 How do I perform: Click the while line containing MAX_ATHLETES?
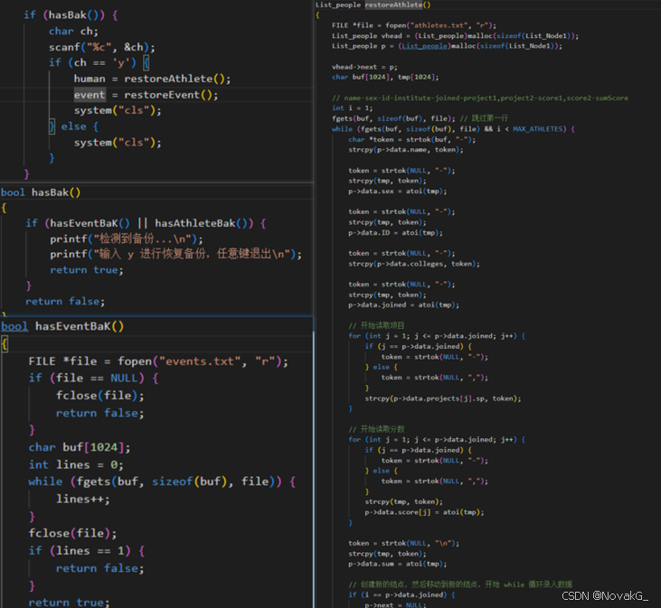coord(453,129)
